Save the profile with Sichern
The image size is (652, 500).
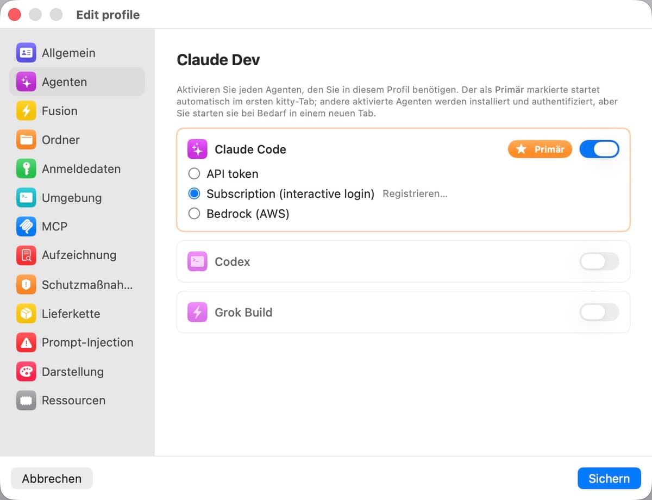(x=609, y=479)
